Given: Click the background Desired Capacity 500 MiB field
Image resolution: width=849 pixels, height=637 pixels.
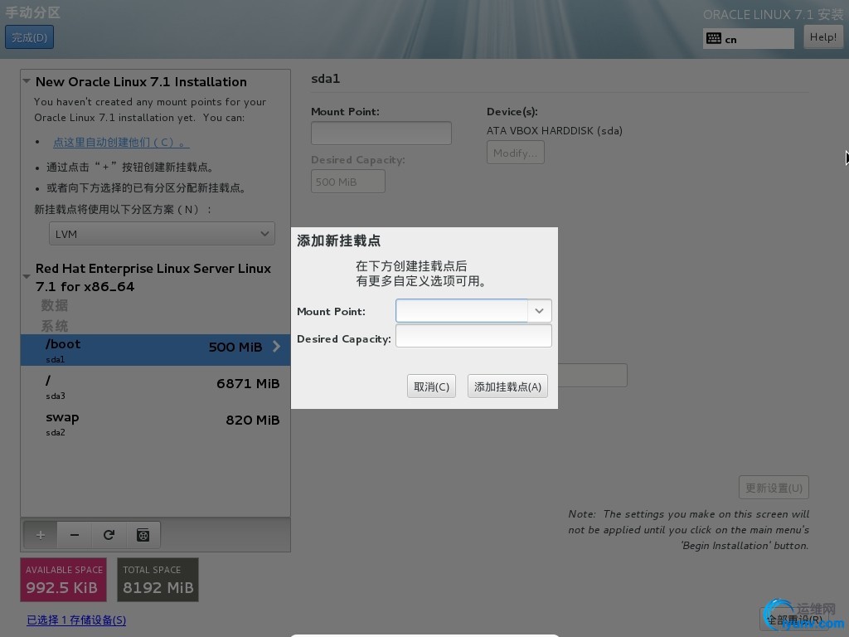Looking at the screenshot, I should (x=348, y=182).
